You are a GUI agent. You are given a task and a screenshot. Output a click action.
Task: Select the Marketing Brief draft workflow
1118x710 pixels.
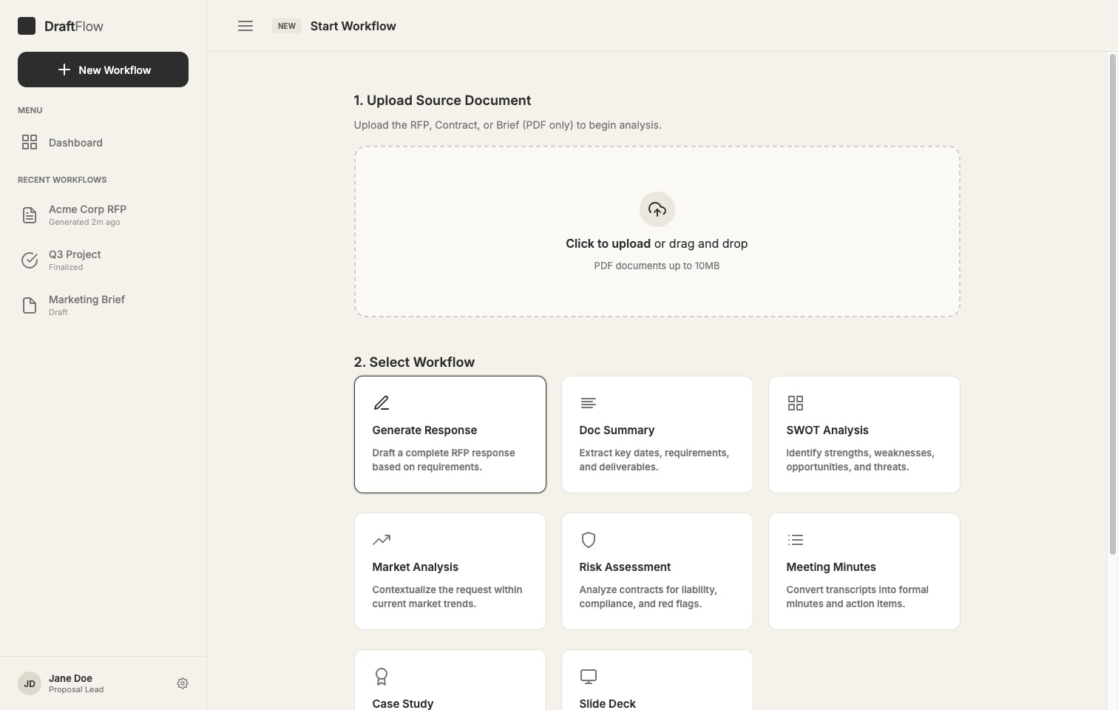coord(87,305)
